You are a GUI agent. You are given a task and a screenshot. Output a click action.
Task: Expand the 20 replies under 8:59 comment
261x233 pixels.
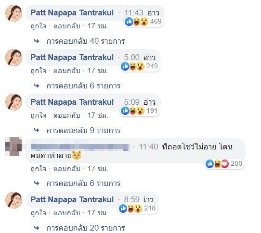click(x=86, y=228)
